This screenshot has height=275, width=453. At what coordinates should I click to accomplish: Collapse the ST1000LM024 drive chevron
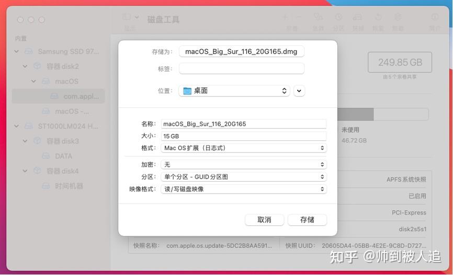16,126
